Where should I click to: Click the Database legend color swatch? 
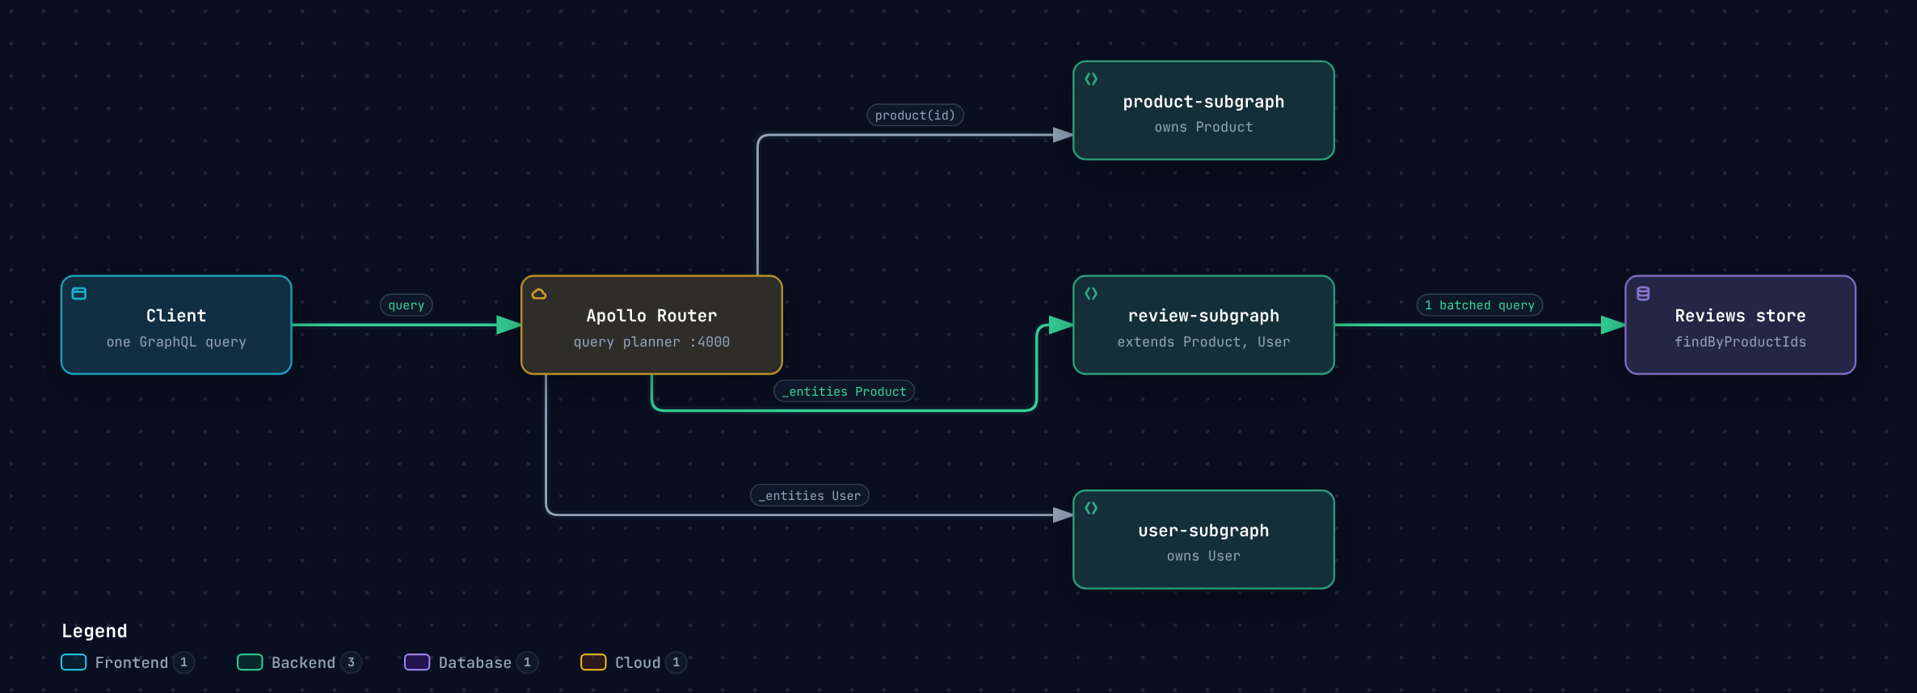point(417,662)
